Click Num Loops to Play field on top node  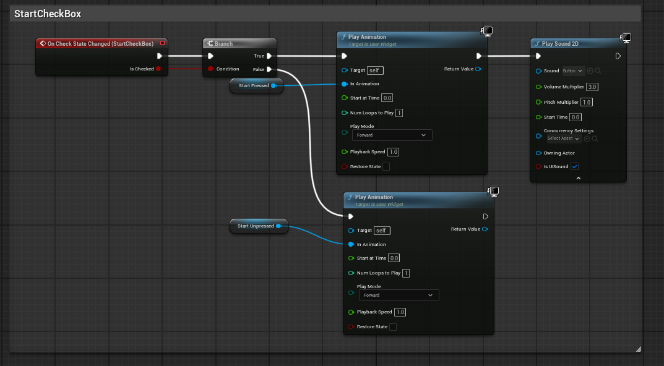click(399, 113)
